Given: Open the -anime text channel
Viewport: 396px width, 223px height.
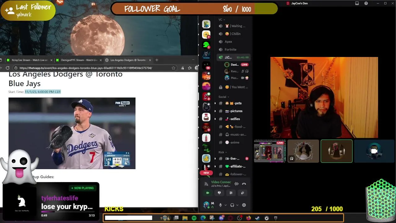Looking at the screenshot, I should pyautogui.click(x=234, y=142).
